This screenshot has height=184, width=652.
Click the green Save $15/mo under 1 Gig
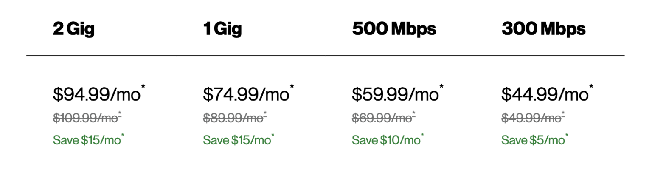click(x=236, y=140)
